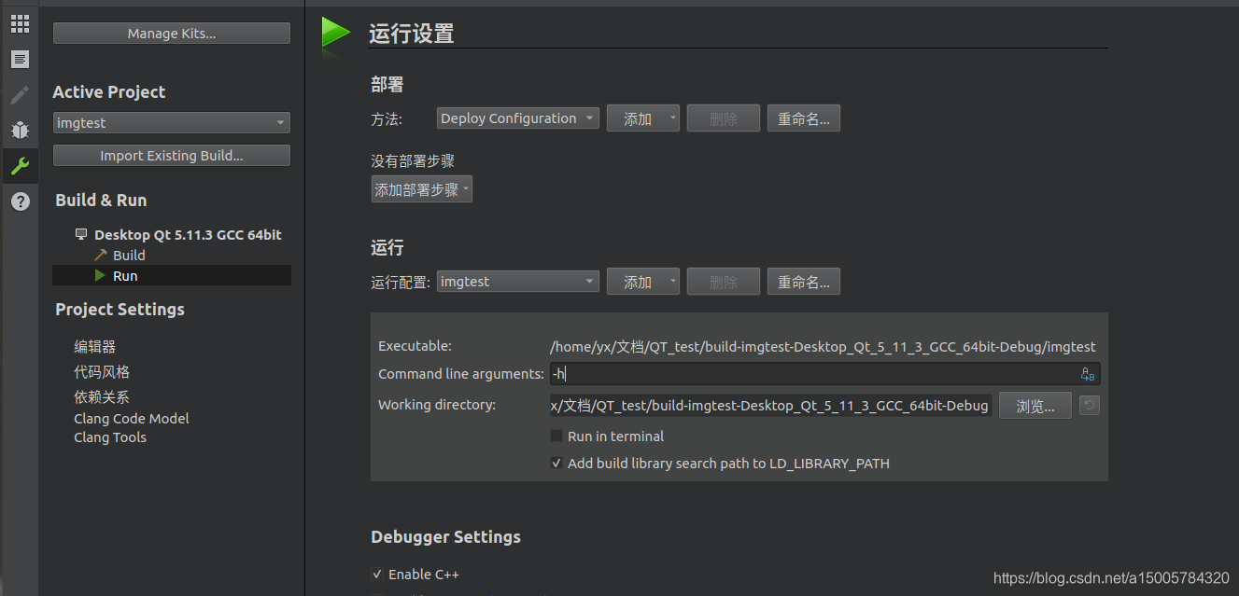Open the imgtest run configuration dropdown
The height and width of the screenshot is (596, 1239).
[517, 281]
